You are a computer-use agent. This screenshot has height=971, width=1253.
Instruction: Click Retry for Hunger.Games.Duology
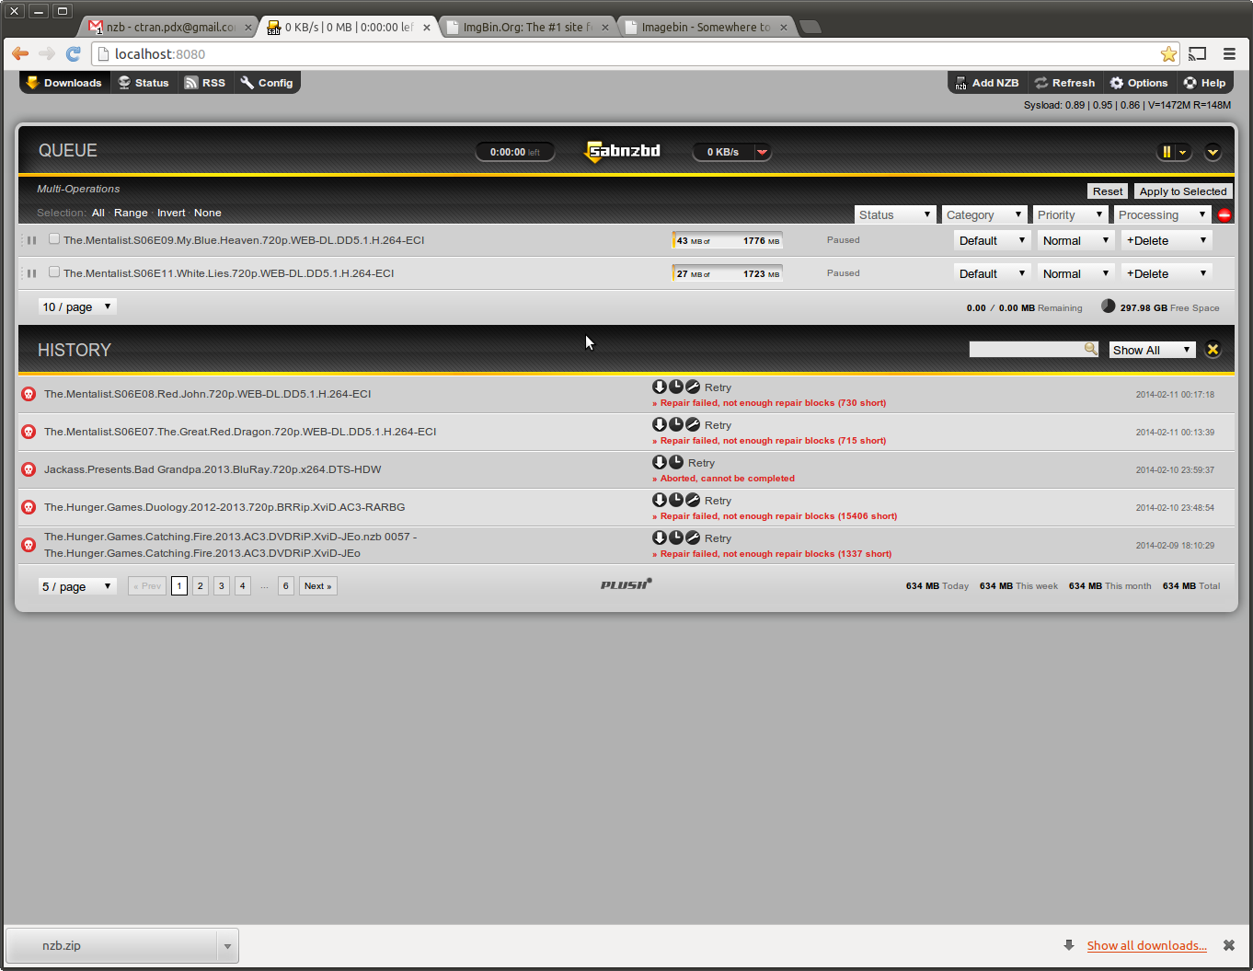coord(718,501)
